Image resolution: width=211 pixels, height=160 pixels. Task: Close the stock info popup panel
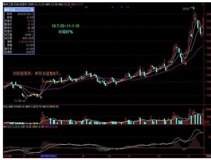point(32,10)
